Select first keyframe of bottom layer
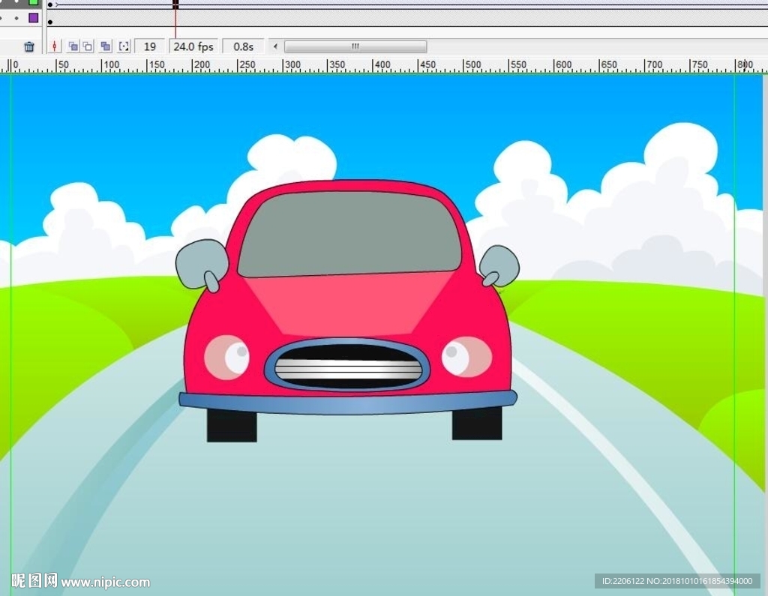Image resolution: width=768 pixels, height=596 pixels. pos(50,22)
